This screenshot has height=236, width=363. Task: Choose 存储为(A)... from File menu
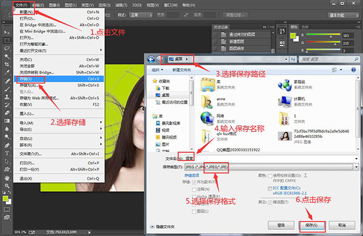(59, 85)
